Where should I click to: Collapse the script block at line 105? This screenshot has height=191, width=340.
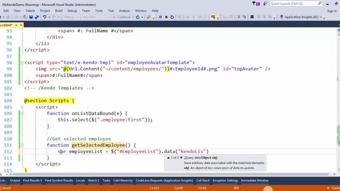(x=22, y=107)
